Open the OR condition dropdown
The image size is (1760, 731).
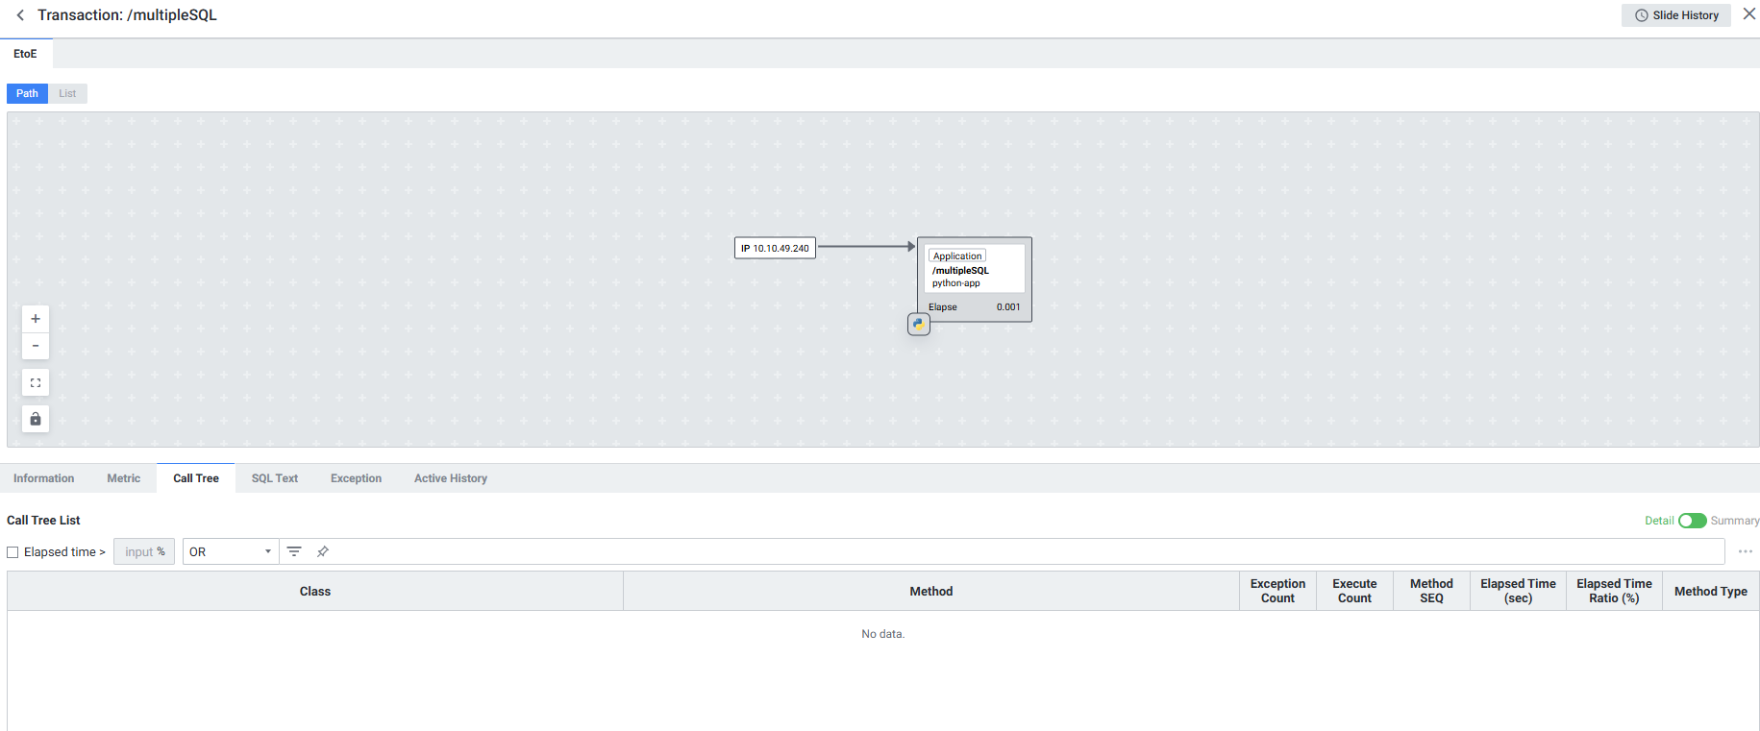tap(230, 552)
